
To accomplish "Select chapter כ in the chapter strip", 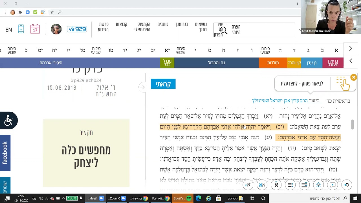I will tap(26, 50).
